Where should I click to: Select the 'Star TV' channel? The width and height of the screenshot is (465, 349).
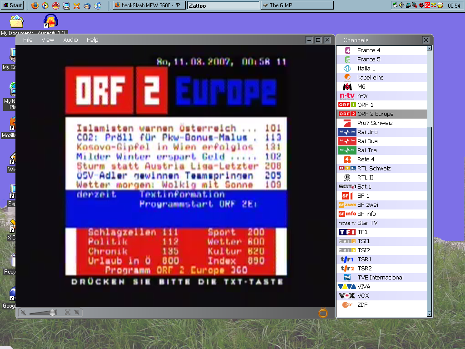pyautogui.click(x=382, y=223)
